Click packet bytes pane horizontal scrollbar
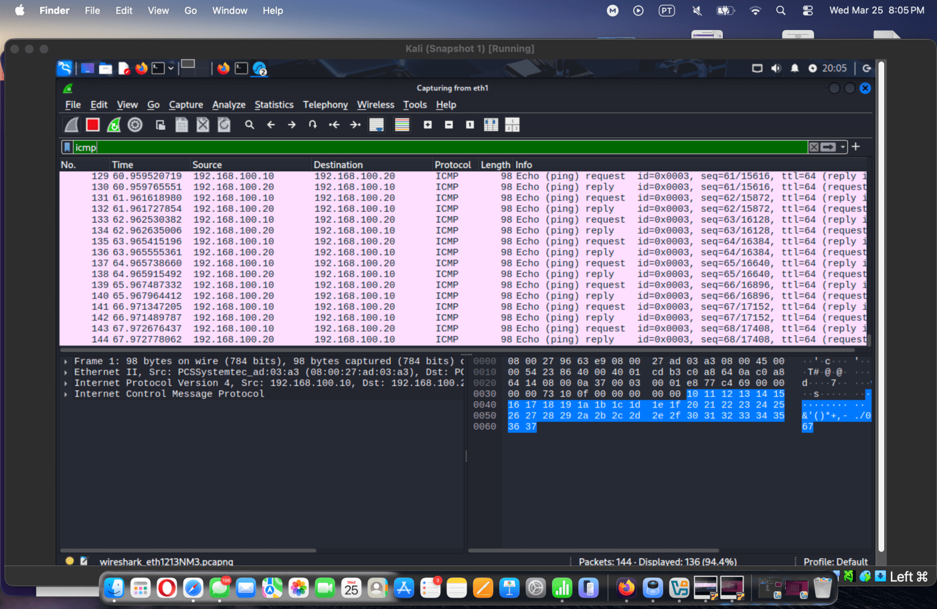The height and width of the screenshot is (609, 937). click(x=594, y=551)
